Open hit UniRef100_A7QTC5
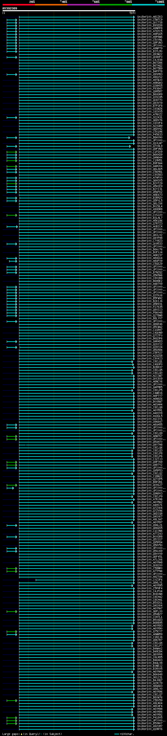This screenshot has height=736, width=167. point(150,31)
